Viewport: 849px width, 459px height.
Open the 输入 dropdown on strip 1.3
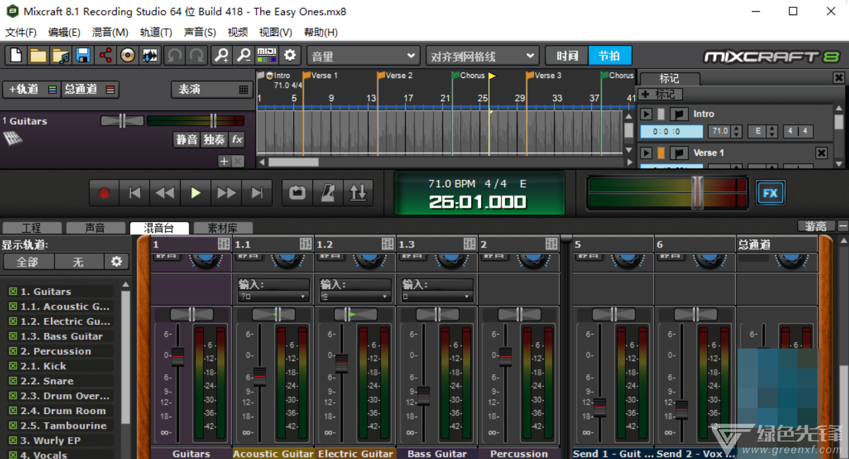(x=437, y=297)
